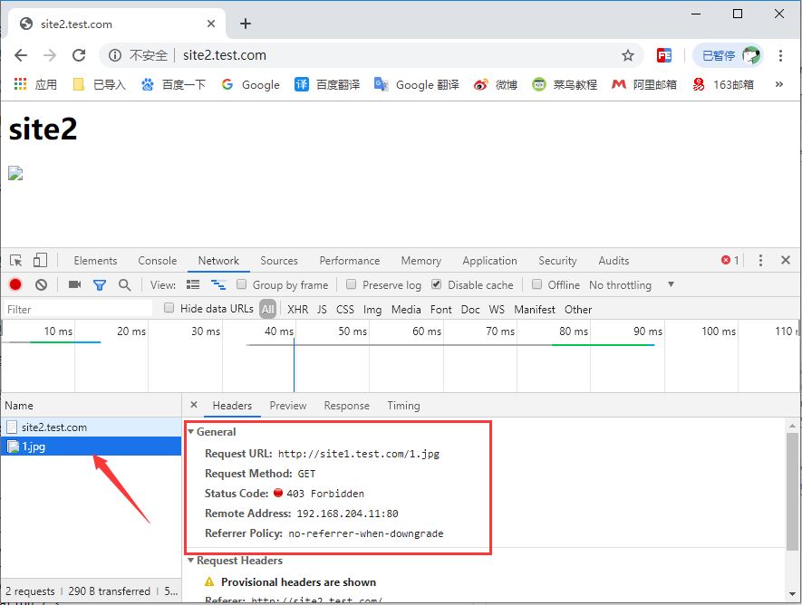Switch to the Security panel

coord(557,261)
